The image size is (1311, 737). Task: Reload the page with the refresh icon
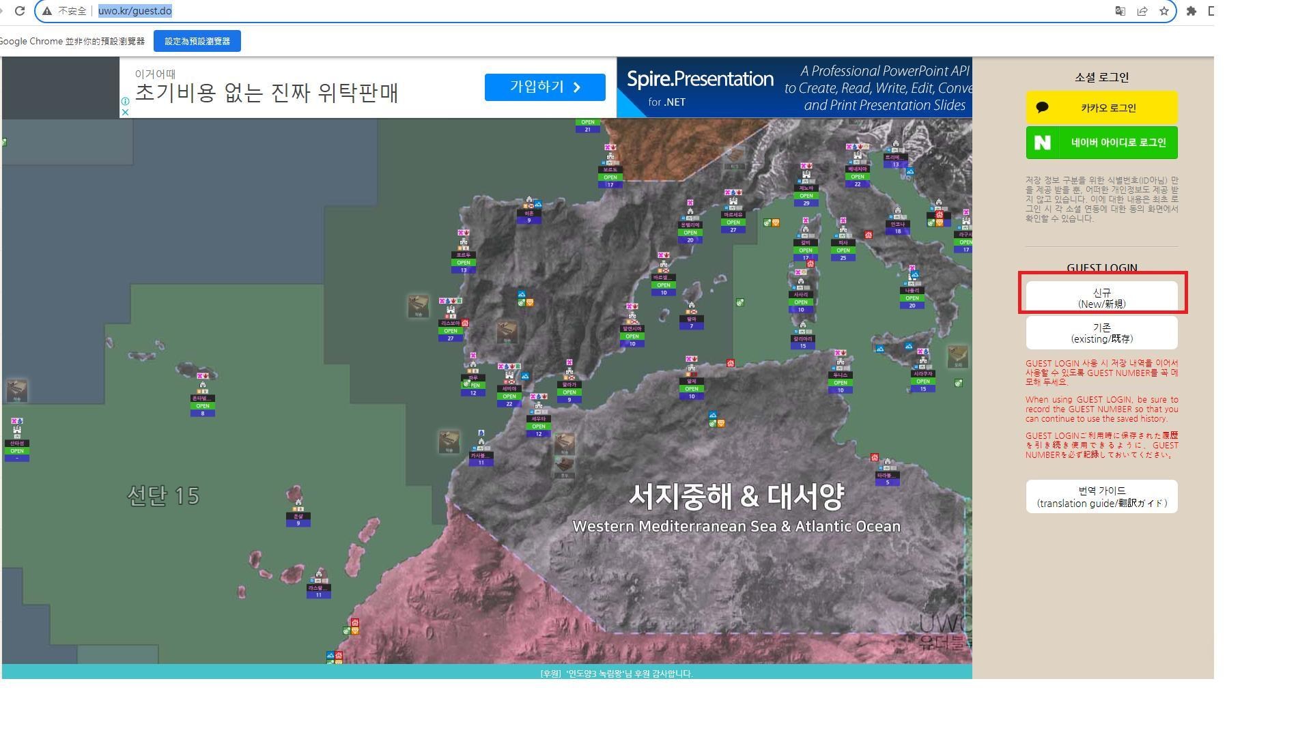click(x=20, y=11)
